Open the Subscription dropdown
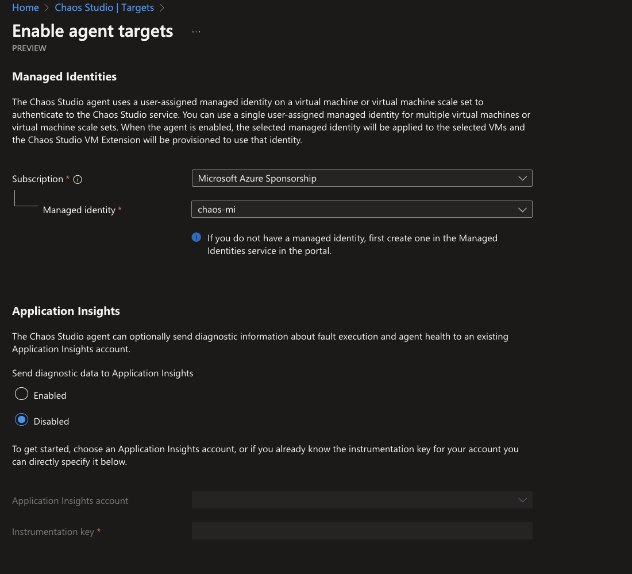The width and height of the screenshot is (632, 574). coord(362,178)
